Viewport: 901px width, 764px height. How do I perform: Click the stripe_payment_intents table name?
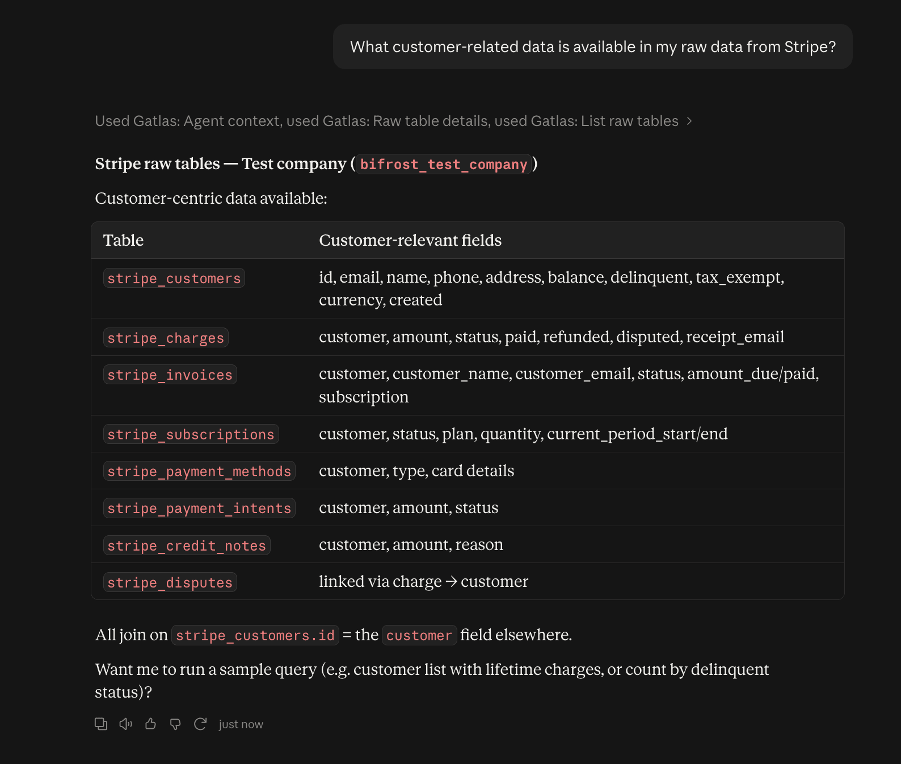pyautogui.click(x=199, y=508)
